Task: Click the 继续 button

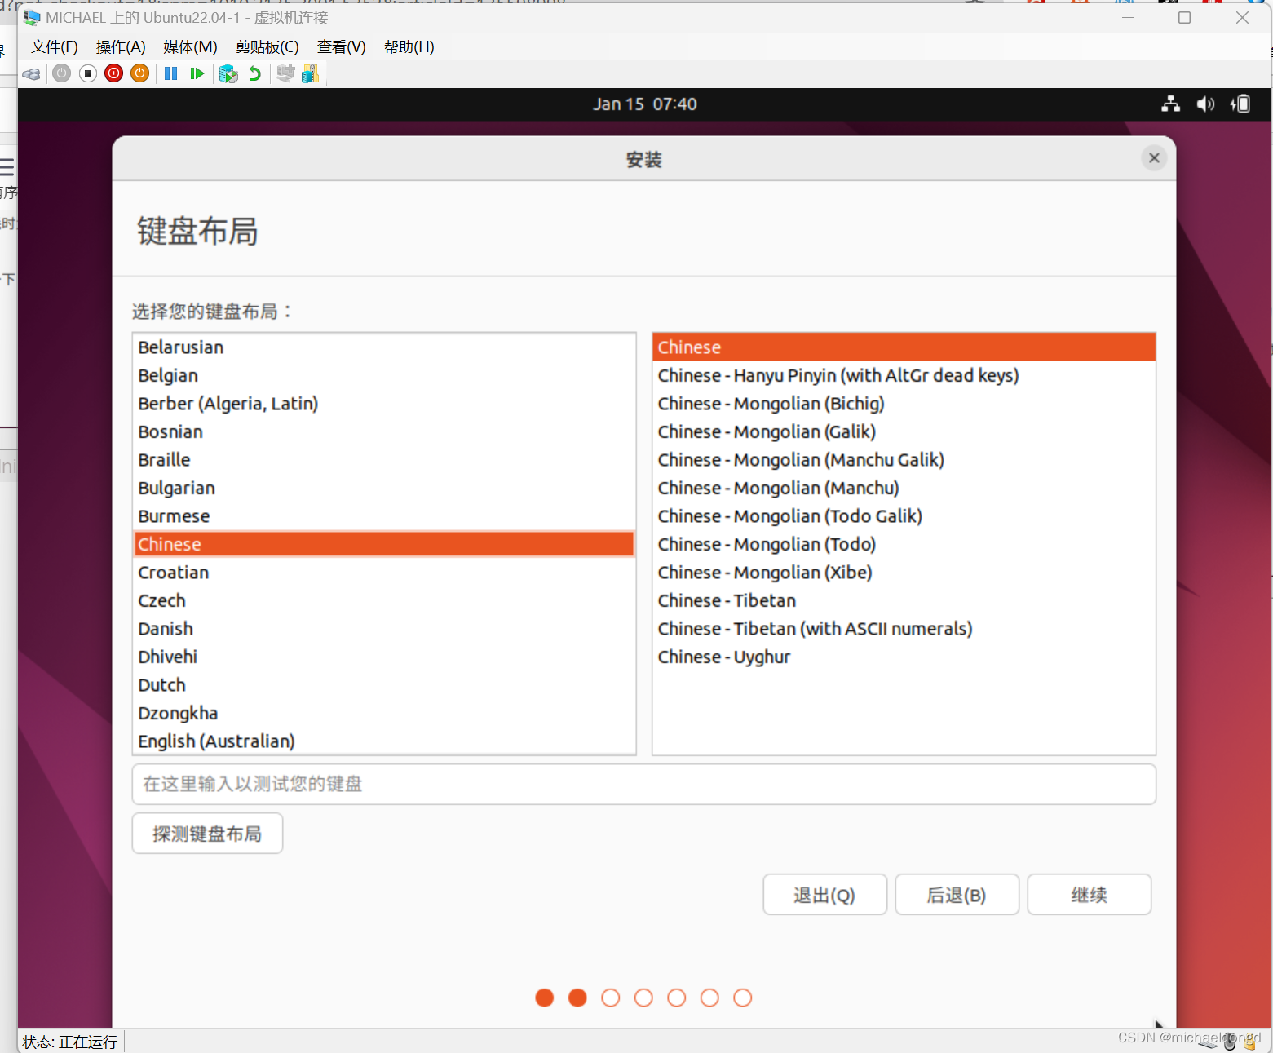Action: click(1090, 895)
